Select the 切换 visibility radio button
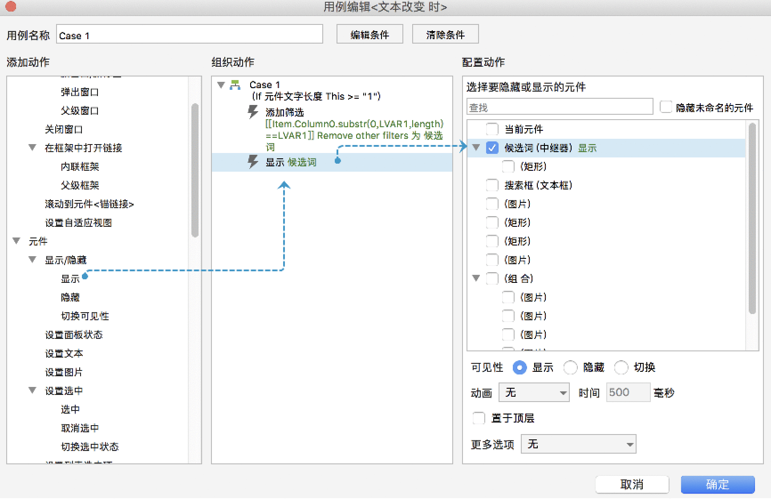Screen dimensions: 771x499 tap(621, 368)
